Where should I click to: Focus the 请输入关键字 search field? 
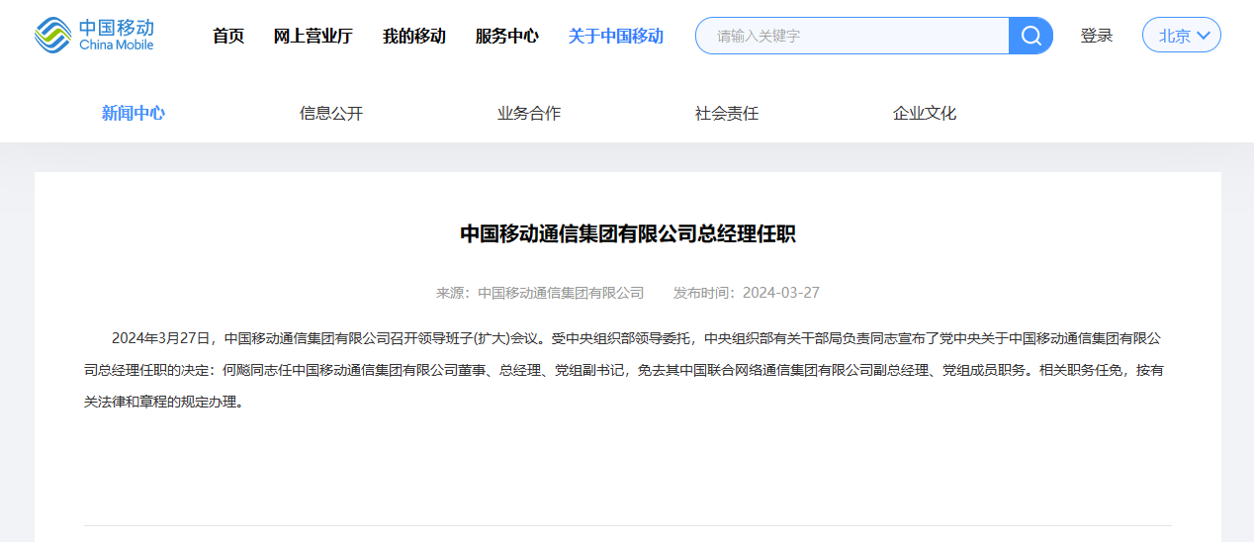click(x=852, y=36)
